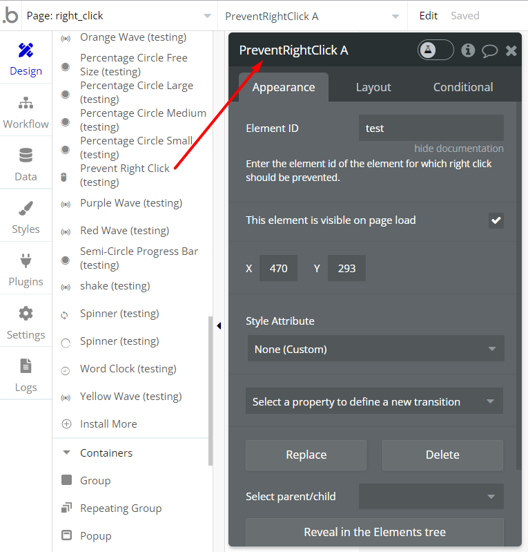Select the Spinner (testing) with arrows icon

[x=119, y=314]
